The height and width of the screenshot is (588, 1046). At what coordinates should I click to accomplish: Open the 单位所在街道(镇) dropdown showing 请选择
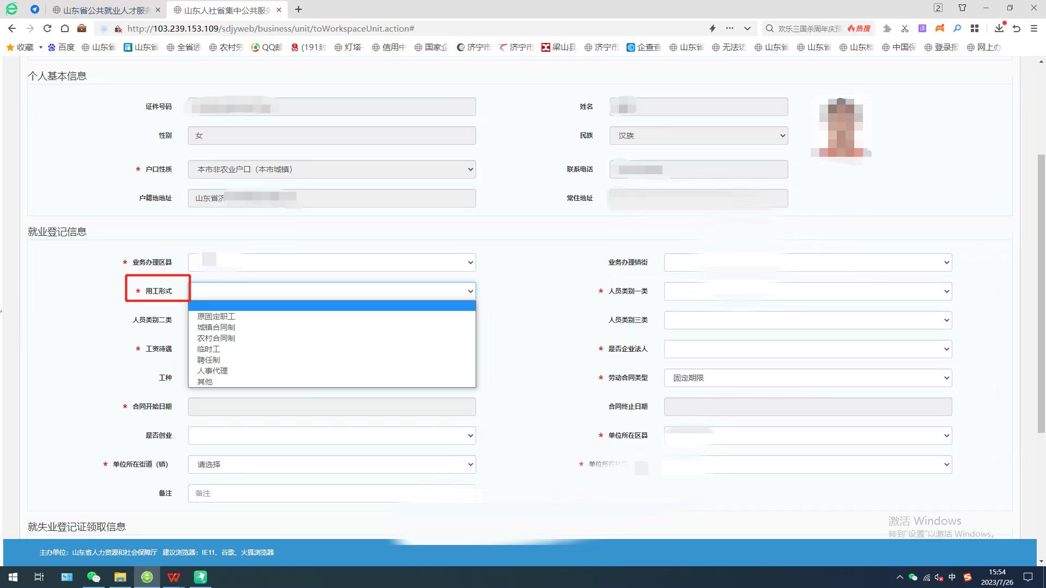332,464
